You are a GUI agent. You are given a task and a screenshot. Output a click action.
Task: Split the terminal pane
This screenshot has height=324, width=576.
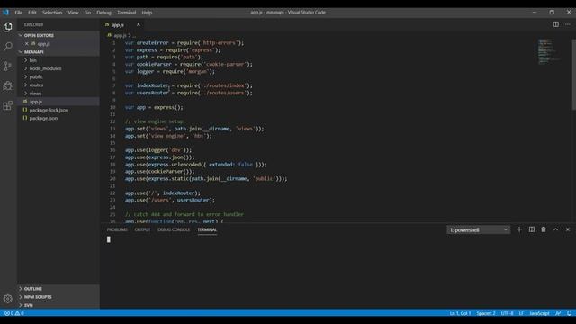532,229
